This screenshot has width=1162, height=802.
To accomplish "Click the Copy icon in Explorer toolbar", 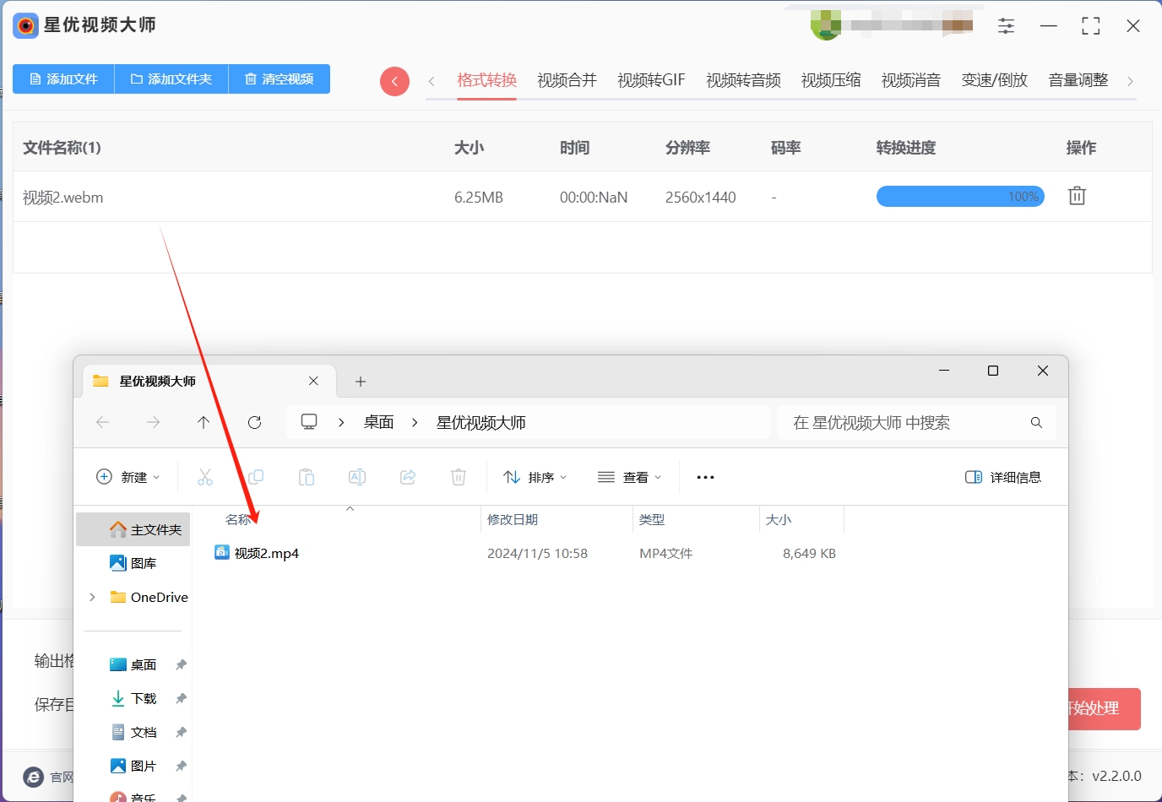I will [256, 477].
